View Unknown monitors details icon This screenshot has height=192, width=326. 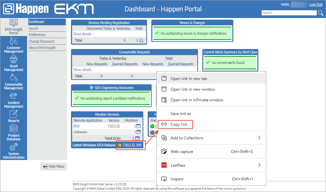tap(138, 132)
